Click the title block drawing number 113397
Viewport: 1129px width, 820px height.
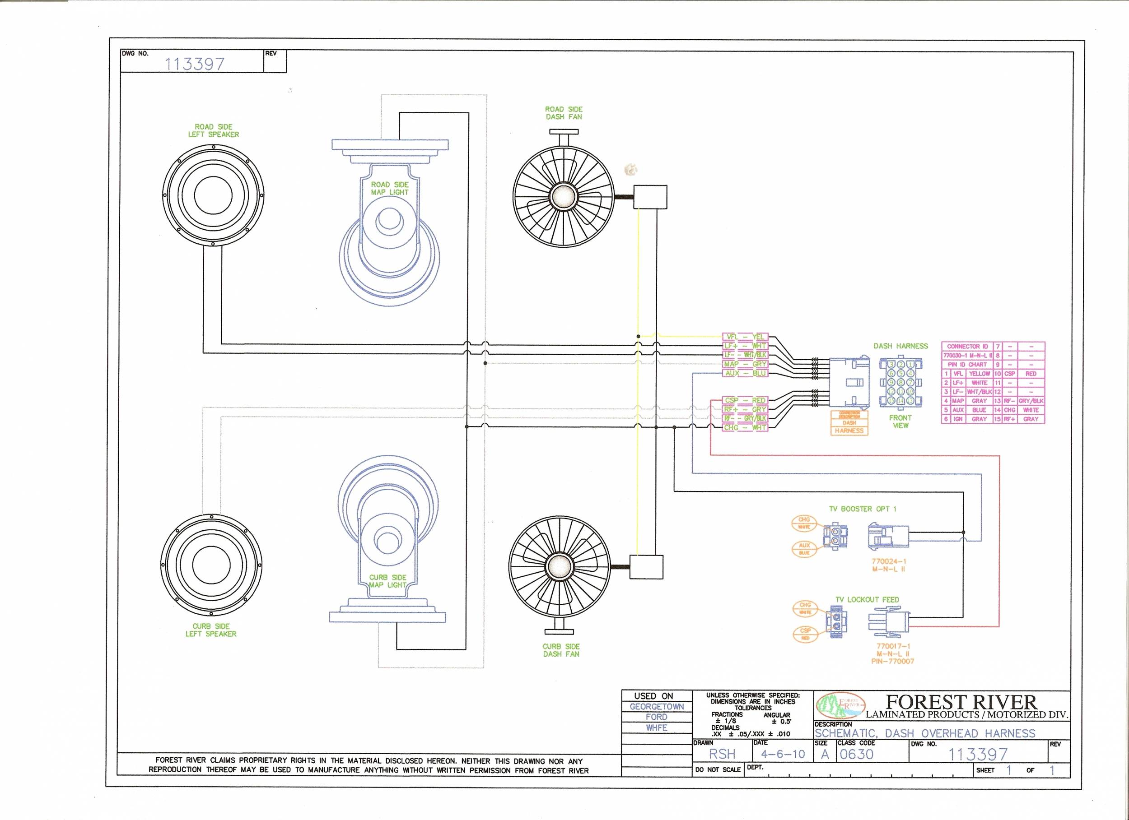tap(978, 755)
